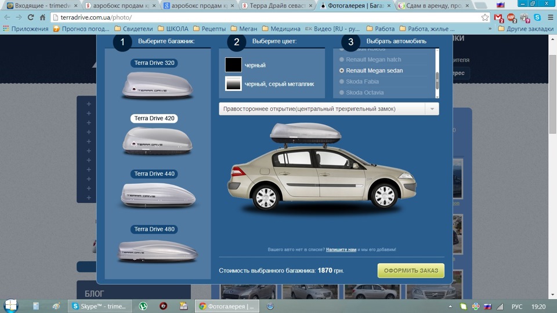Open the Свидетели bookmarks folder
The width and height of the screenshot is (557, 313).
[133, 29]
